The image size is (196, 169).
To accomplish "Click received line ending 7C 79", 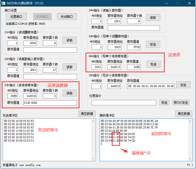I will [x=129, y=127].
